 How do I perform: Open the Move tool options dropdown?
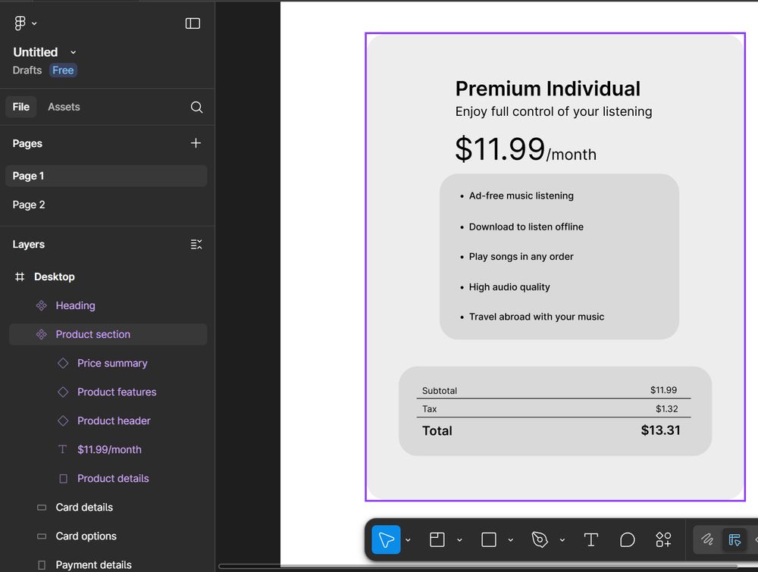click(x=408, y=540)
